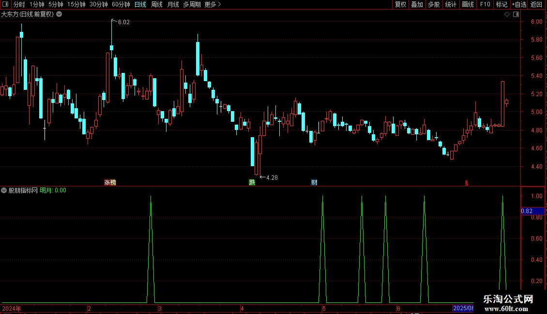This screenshot has height=314, width=547.
Task: Click the diamond icon above the chart
Action: coord(507,14)
